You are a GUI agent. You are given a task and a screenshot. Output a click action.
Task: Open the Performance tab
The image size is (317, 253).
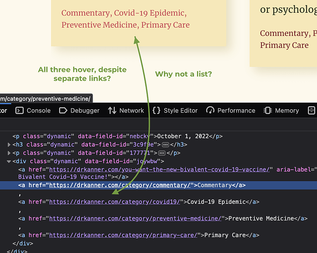pyautogui.click(x=231, y=110)
